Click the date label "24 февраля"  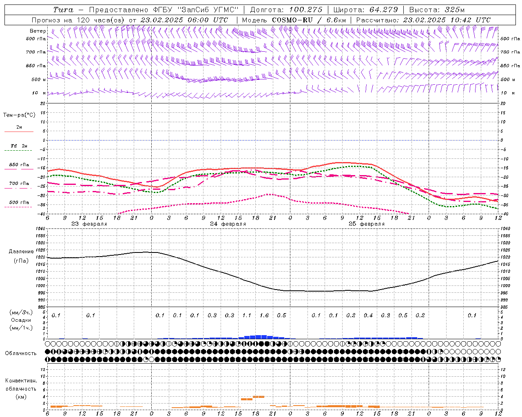point(228,224)
